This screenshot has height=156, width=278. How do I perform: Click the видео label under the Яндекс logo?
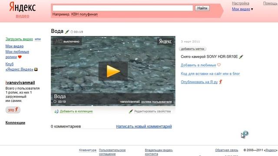[23, 16]
